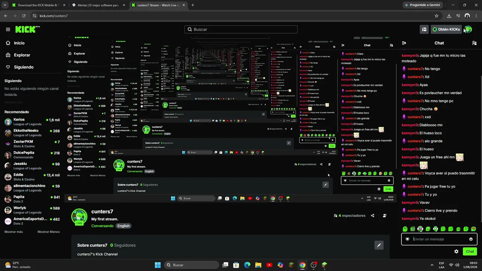Click the English language tag
Screen dimensions: 482x271
[x=123, y=226]
